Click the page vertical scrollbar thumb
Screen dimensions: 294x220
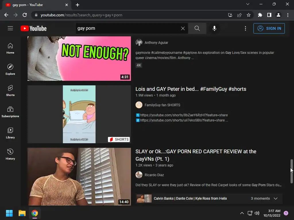pos(292,171)
